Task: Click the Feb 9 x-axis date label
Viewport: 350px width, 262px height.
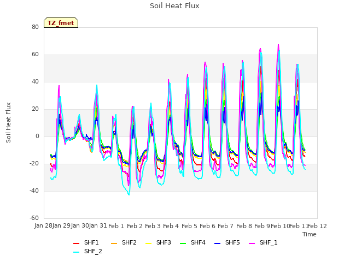Action: click(x=262, y=226)
